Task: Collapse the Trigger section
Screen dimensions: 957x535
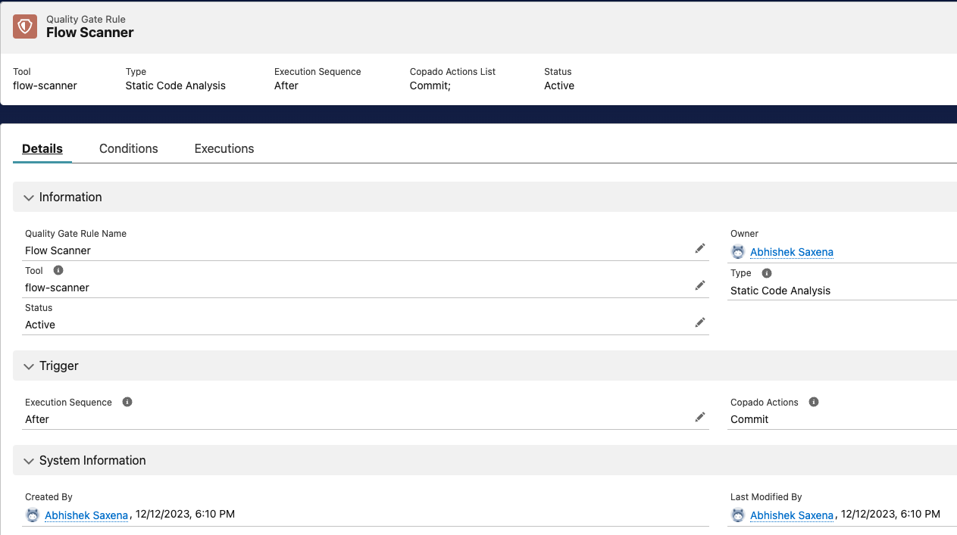Action: tap(30, 366)
